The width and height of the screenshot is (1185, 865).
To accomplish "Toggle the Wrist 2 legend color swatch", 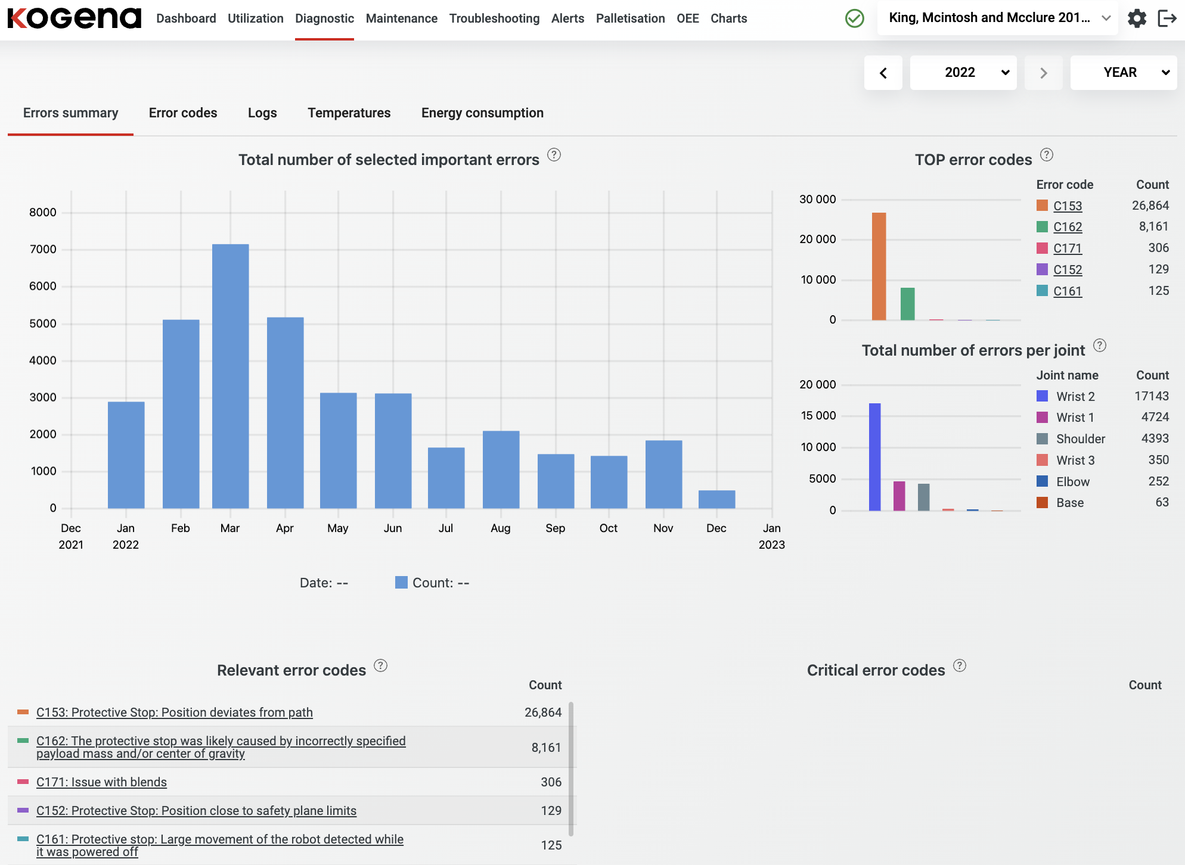I will point(1042,396).
